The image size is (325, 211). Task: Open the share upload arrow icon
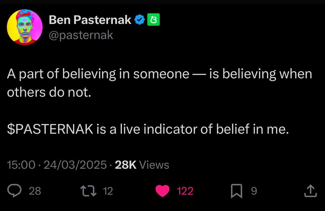pyautogui.click(x=311, y=191)
